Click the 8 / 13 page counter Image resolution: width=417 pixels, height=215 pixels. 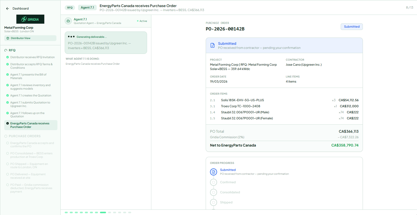(409, 8)
